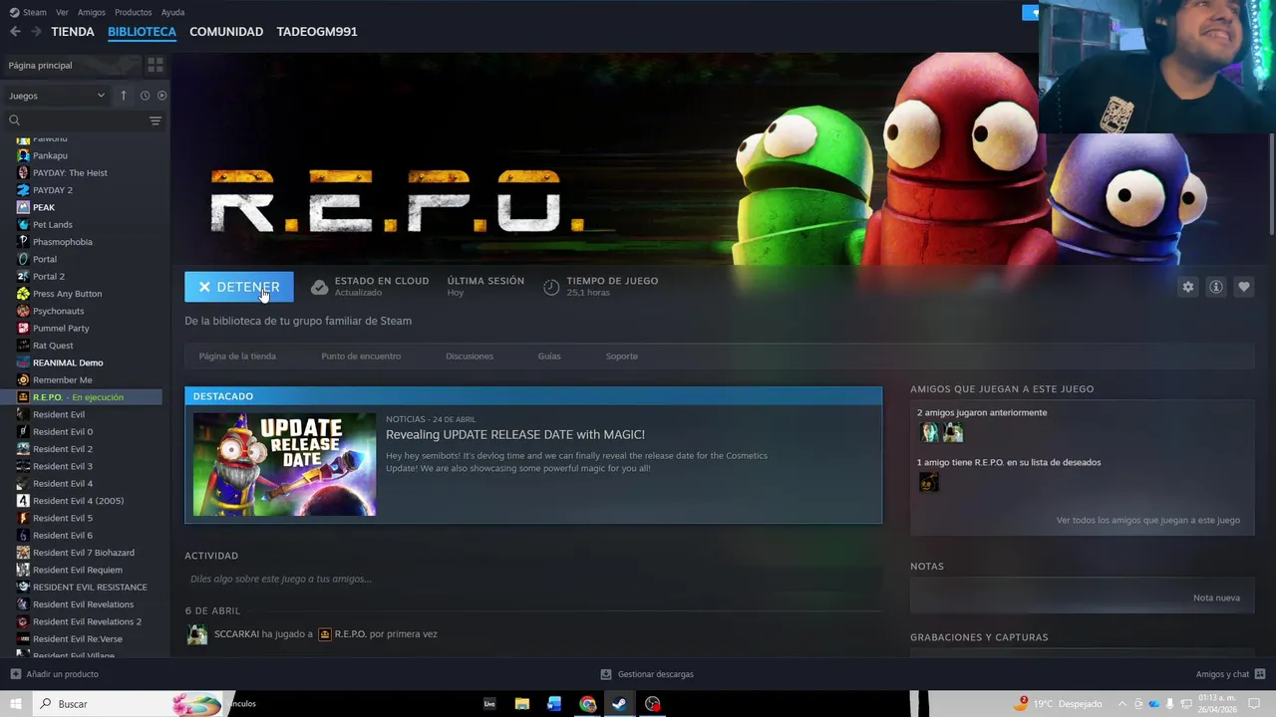Screen dimensions: 1276x717
Task: Click the weather 19°C Despejado widget
Action: 1058,704
